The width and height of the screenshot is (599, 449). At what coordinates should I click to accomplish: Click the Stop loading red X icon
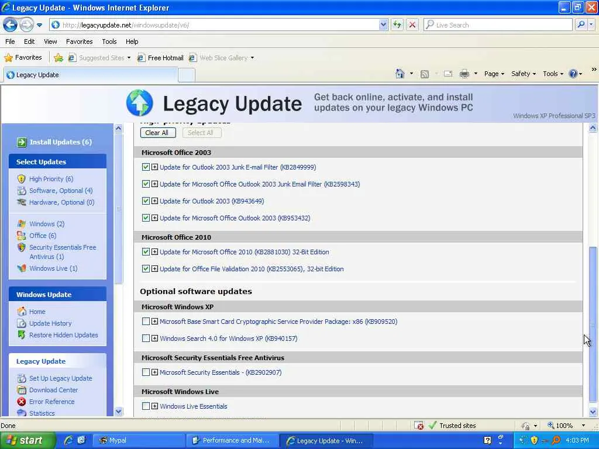point(412,25)
